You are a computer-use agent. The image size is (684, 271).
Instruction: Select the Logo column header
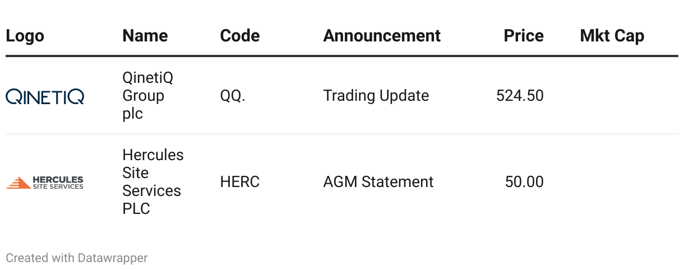[x=25, y=36]
